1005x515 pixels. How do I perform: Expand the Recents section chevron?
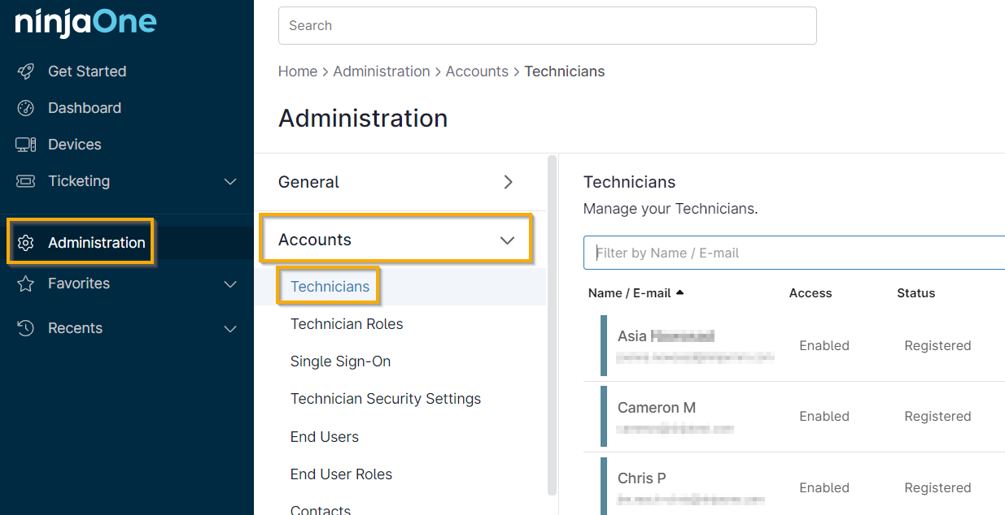click(x=230, y=328)
